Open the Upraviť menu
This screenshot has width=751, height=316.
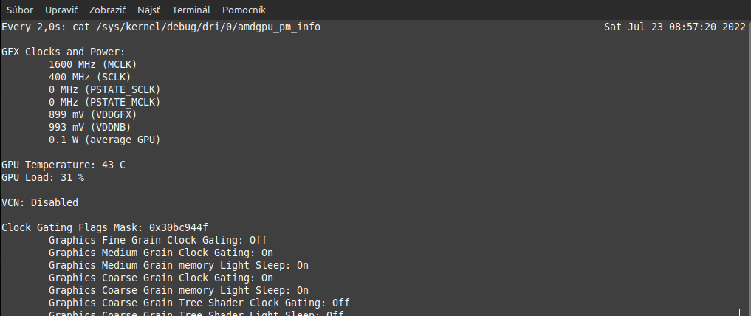click(61, 10)
